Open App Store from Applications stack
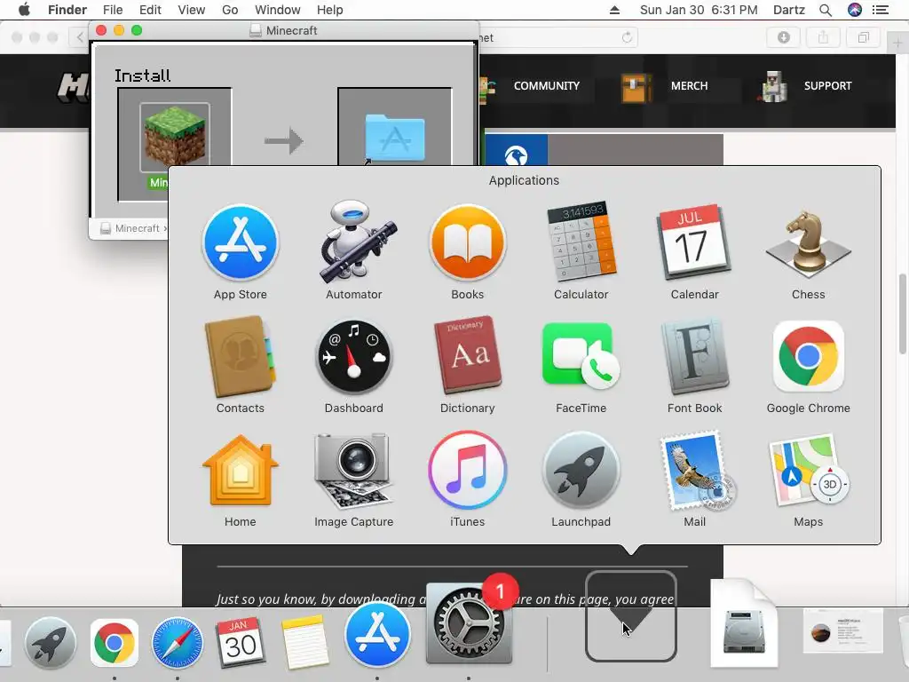Viewport: 909px width, 682px height. click(x=240, y=242)
